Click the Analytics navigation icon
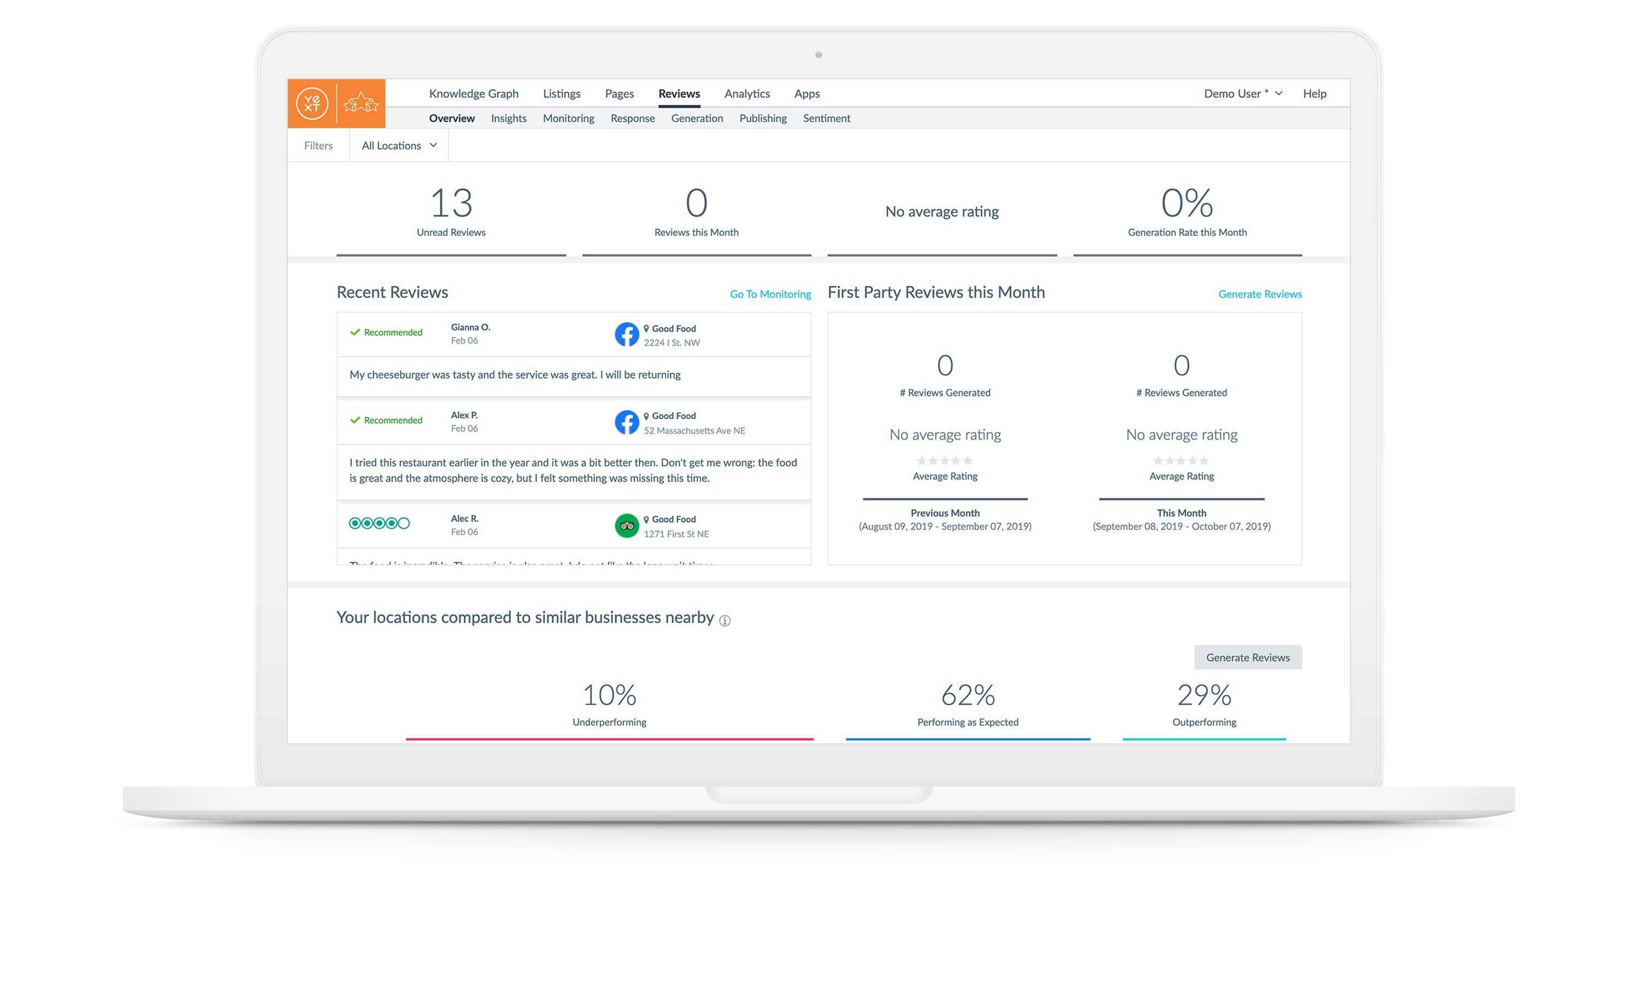The width and height of the screenshot is (1639, 1005). (x=747, y=93)
